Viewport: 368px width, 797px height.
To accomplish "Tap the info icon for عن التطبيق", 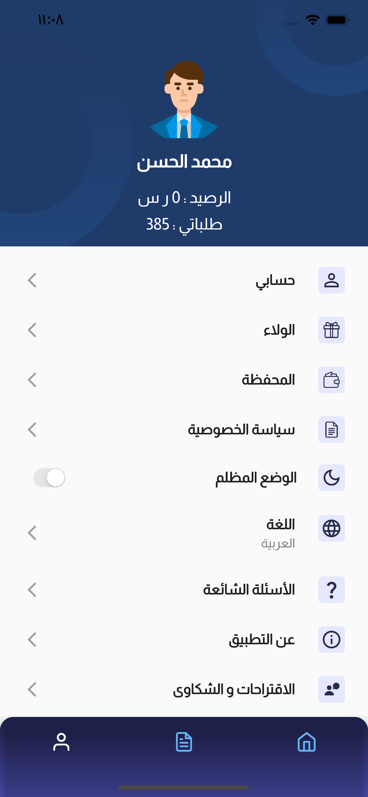I will click(331, 640).
